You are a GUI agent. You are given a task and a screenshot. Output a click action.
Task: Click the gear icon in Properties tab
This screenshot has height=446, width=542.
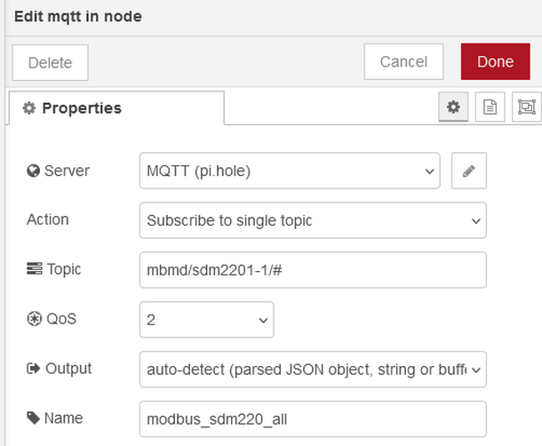click(x=29, y=108)
